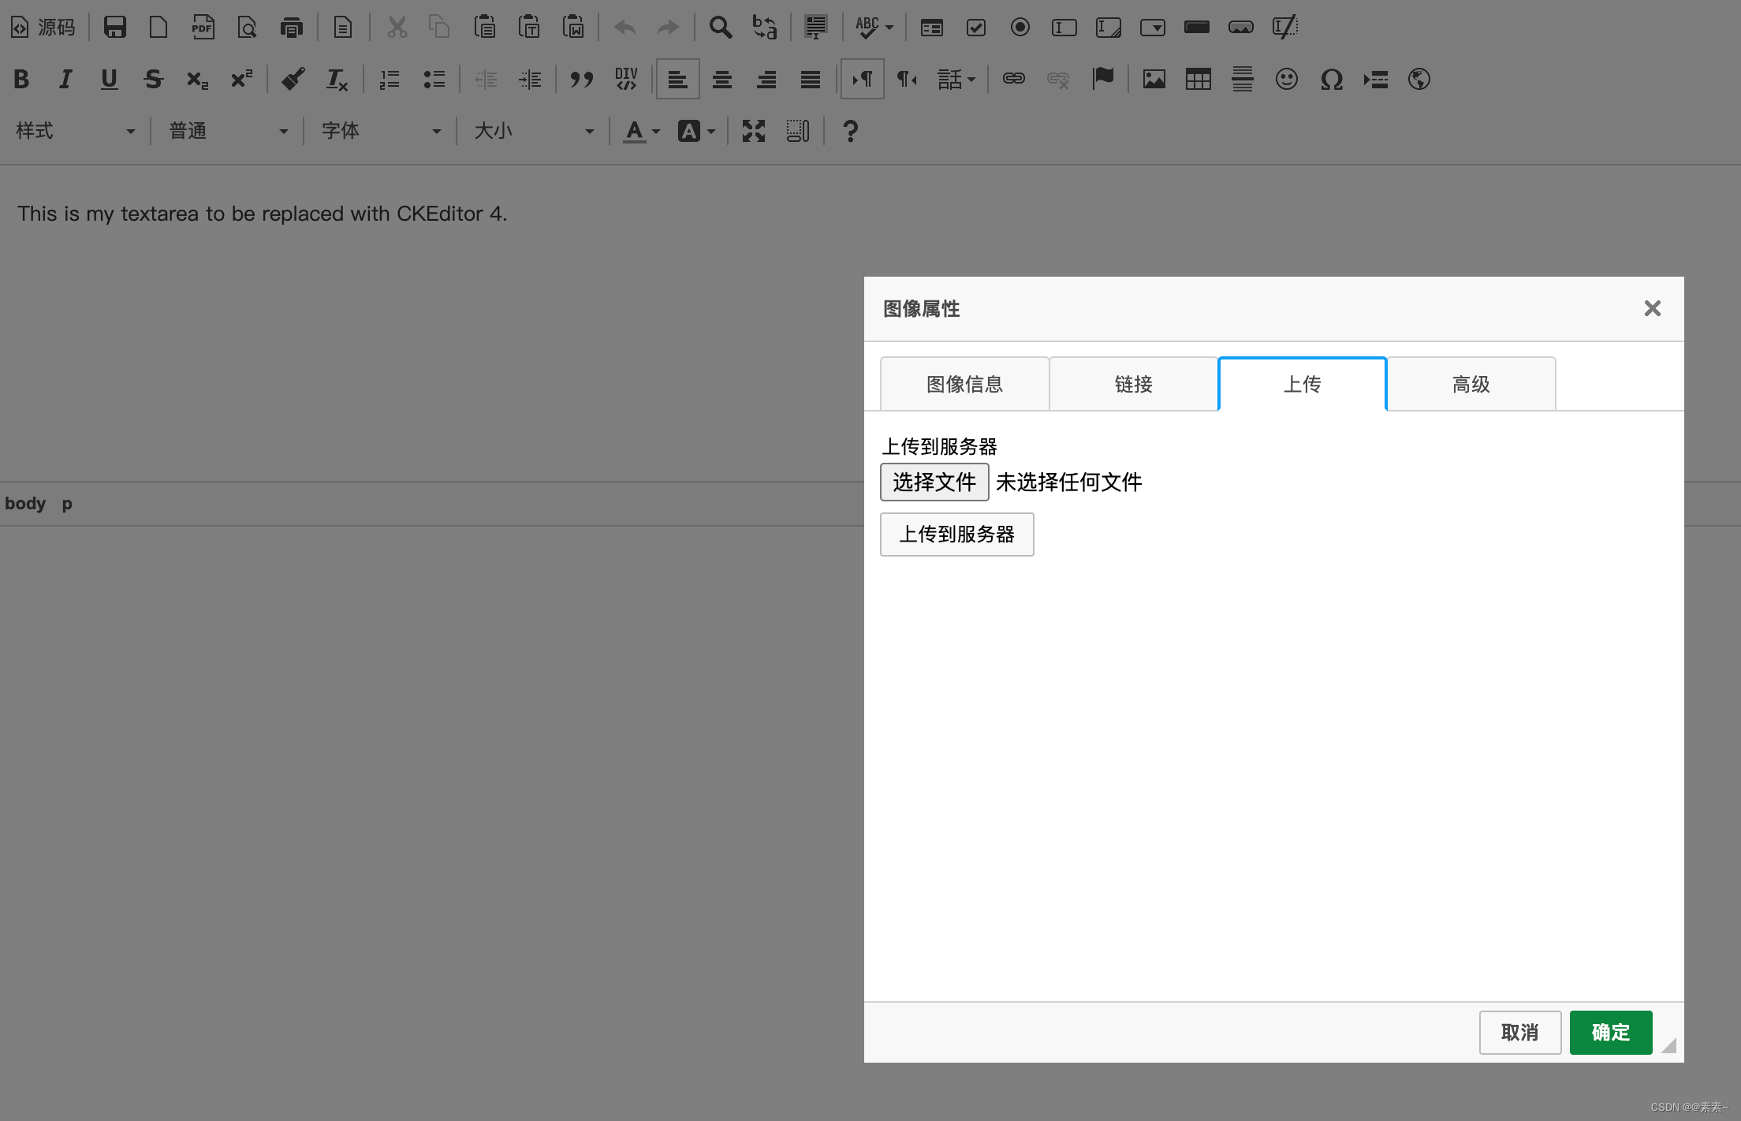The width and height of the screenshot is (1741, 1121).
Task: Insert a Horizontal Line
Action: pyautogui.click(x=1243, y=79)
